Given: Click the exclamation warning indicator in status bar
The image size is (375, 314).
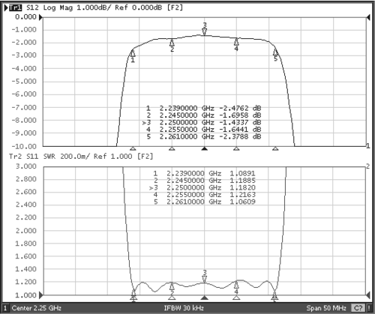Looking at the screenshot, I should [369, 308].
